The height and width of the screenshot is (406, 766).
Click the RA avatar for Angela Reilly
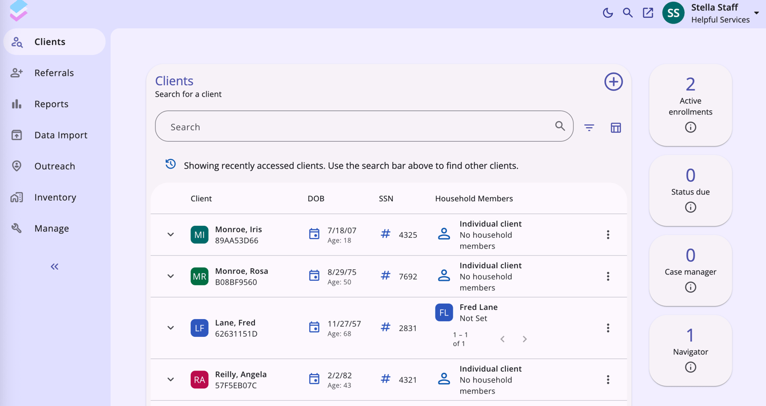200,380
